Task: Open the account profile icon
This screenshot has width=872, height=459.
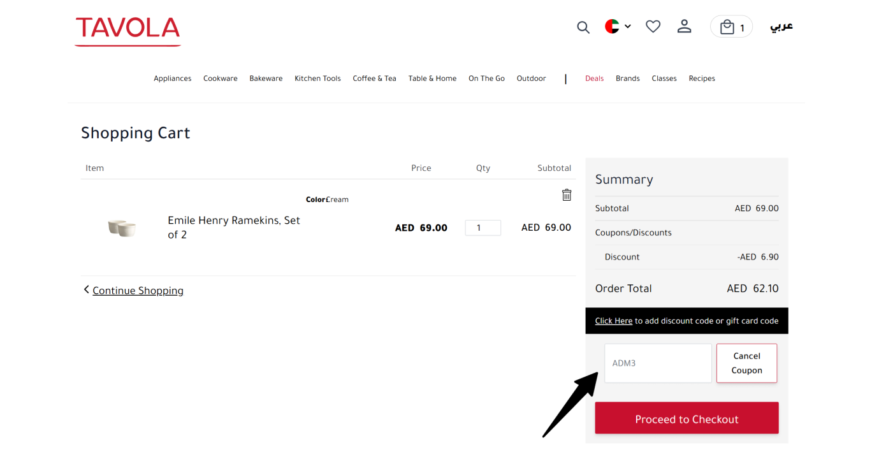Action: click(x=684, y=26)
